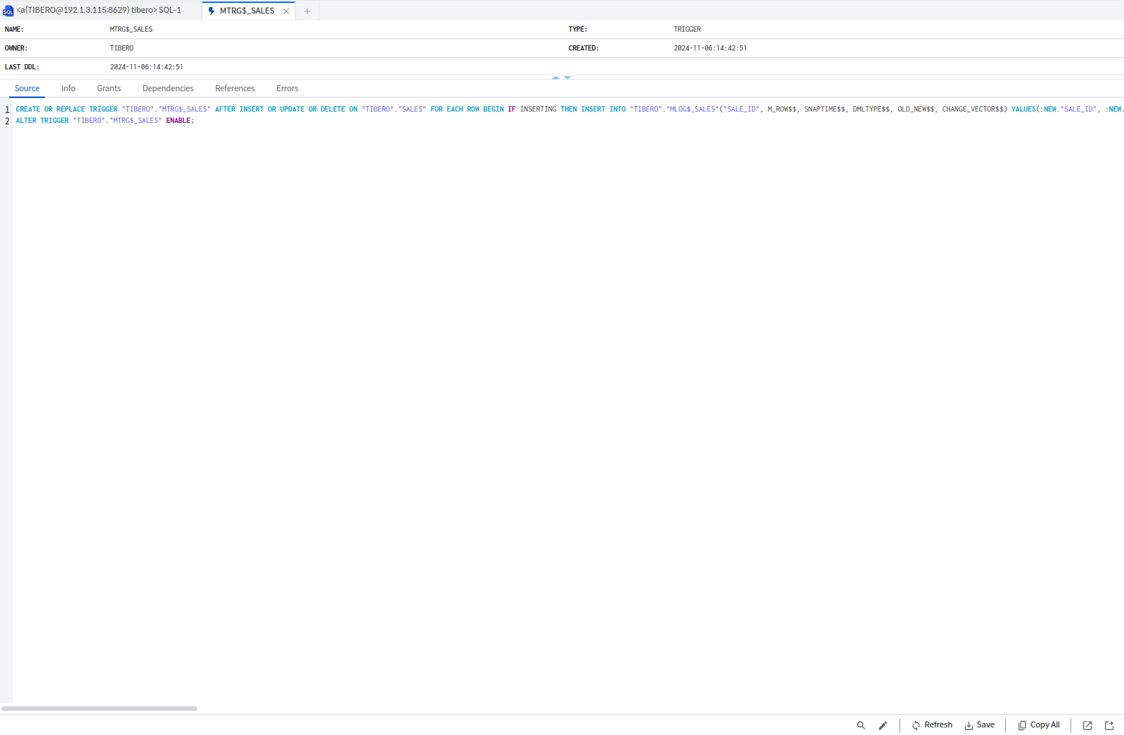Click the search magnifier icon
Viewport: 1124px width, 735px height.
861,725
